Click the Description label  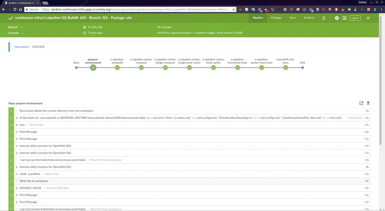pyautogui.click(x=22, y=47)
